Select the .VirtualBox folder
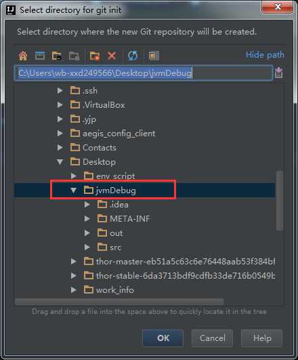This screenshot has height=360, width=298. (98, 105)
